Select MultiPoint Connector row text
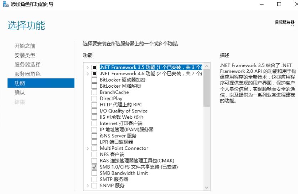This screenshot has height=194, width=298. [x=124, y=148]
